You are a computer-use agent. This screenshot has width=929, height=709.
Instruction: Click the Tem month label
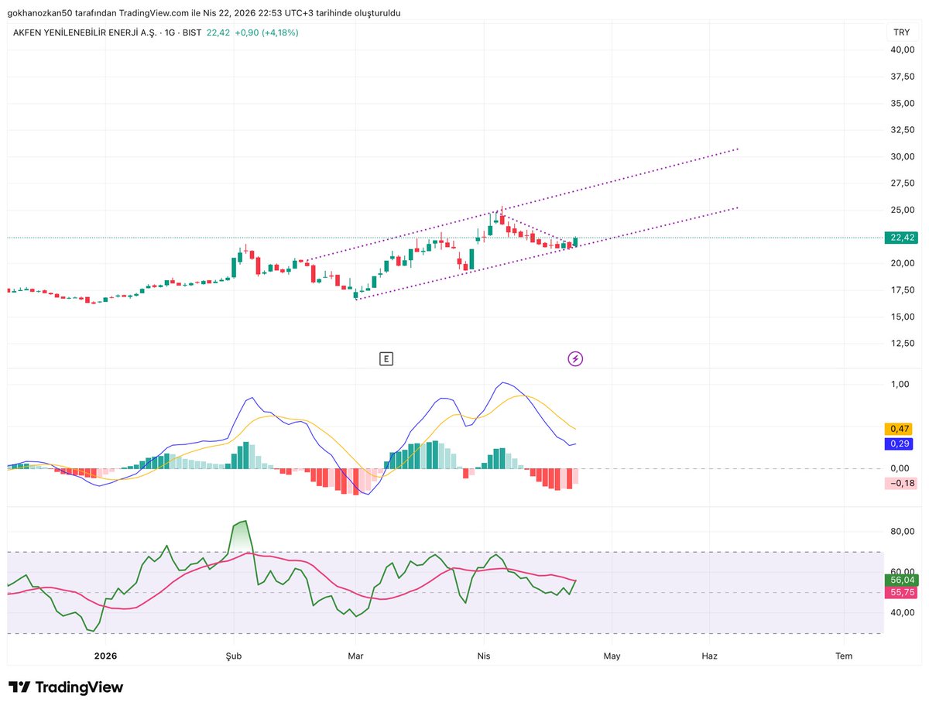[x=844, y=656]
